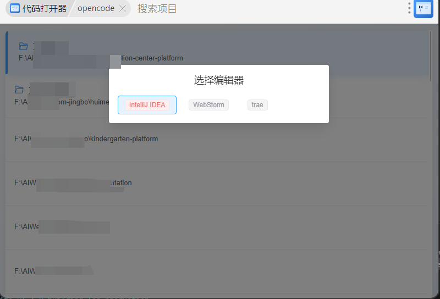The height and width of the screenshot is (299, 440).
Task: Select the tion-center-platform project path
Action: tap(101, 58)
